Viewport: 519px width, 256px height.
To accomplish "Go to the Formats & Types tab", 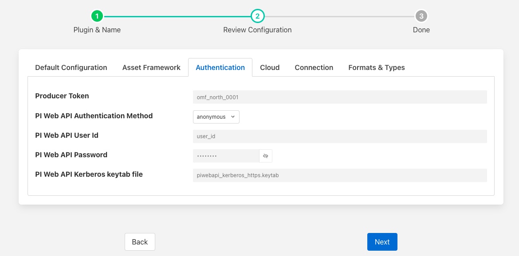I will click(376, 68).
